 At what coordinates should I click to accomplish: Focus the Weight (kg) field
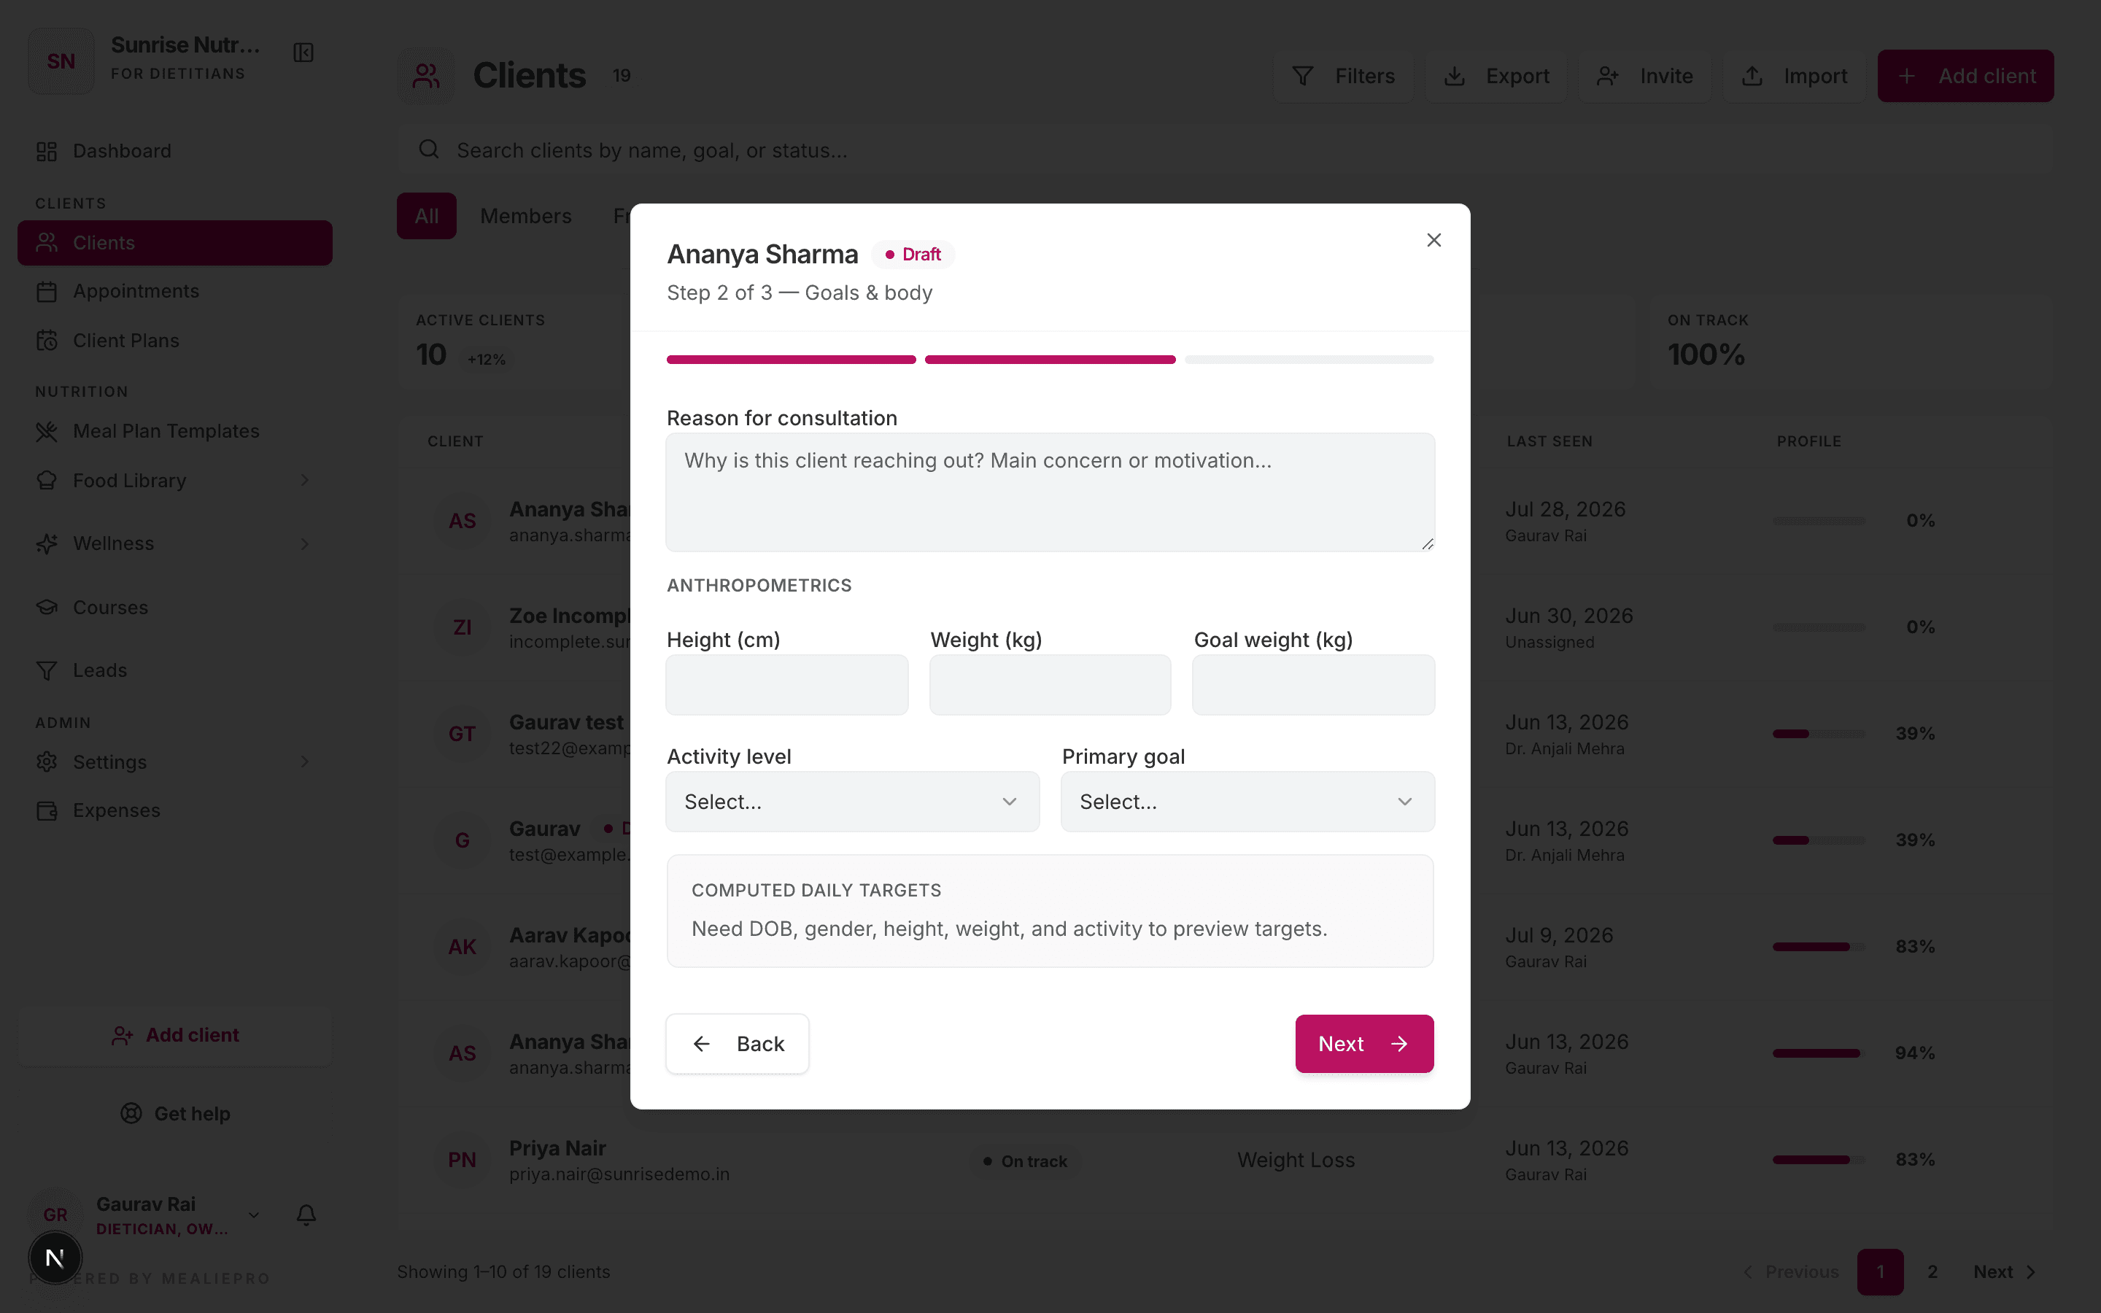coord(1050,684)
